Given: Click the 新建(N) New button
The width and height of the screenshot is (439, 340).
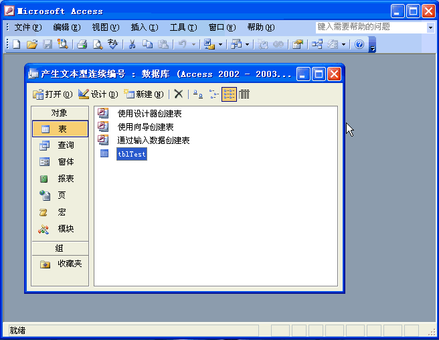Looking at the screenshot, I should pyautogui.click(x=144, y=94).
